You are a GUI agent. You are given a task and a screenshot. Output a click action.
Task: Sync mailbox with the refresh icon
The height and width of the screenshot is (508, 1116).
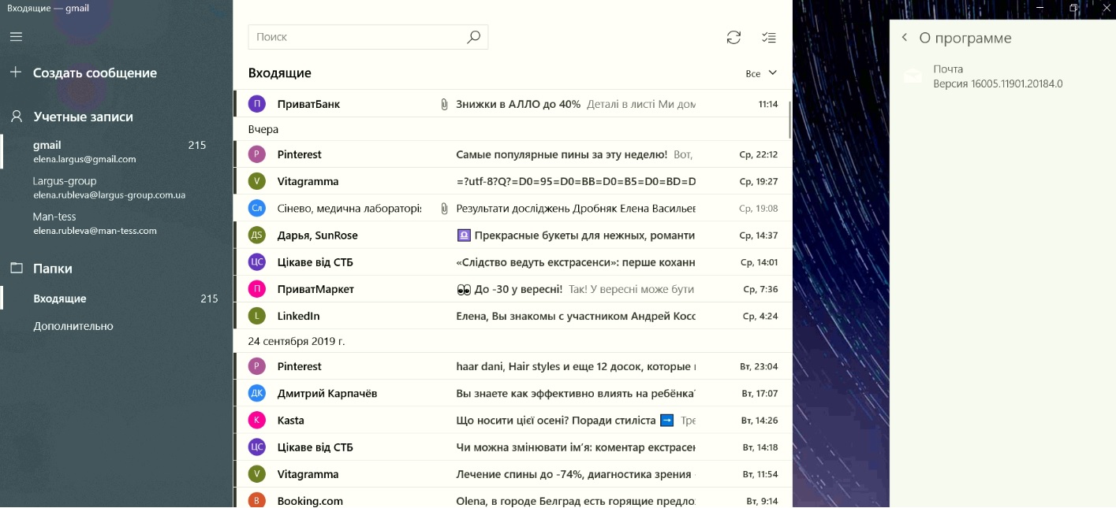pos(733,37)
